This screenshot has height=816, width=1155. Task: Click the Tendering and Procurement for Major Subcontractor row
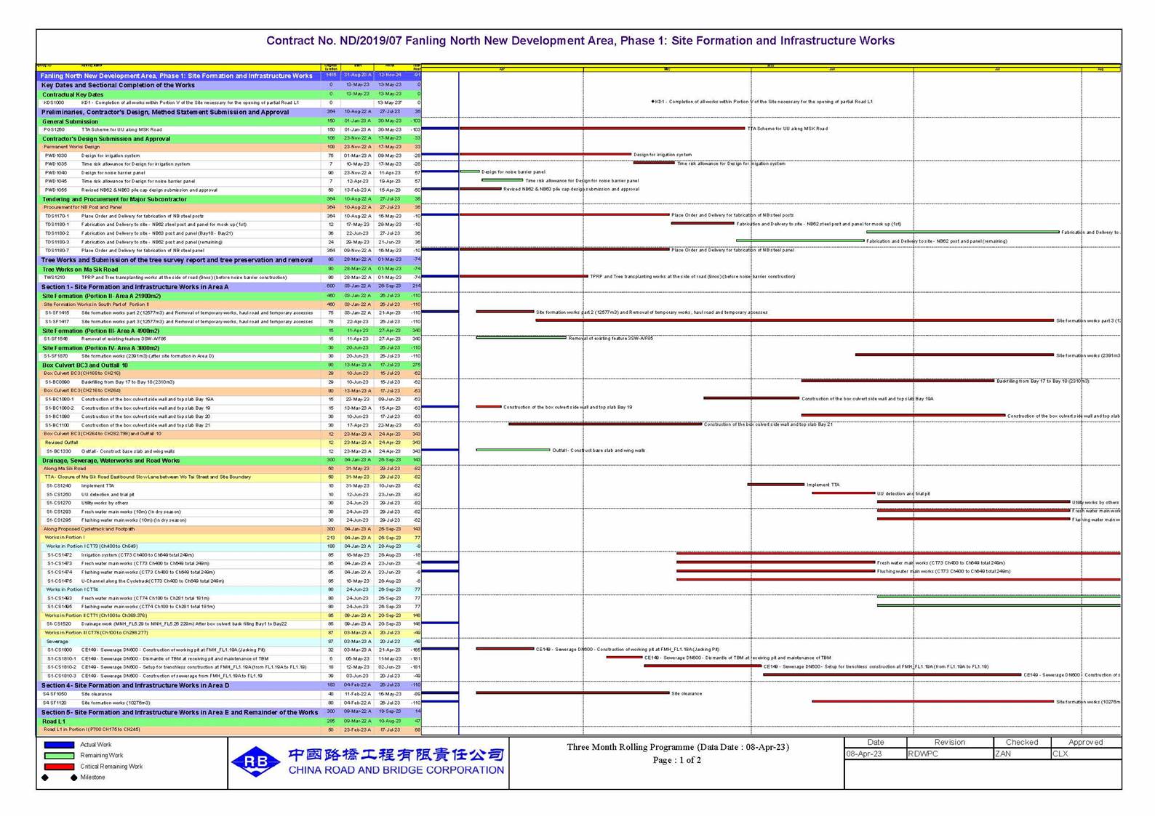tap(229, 199)
